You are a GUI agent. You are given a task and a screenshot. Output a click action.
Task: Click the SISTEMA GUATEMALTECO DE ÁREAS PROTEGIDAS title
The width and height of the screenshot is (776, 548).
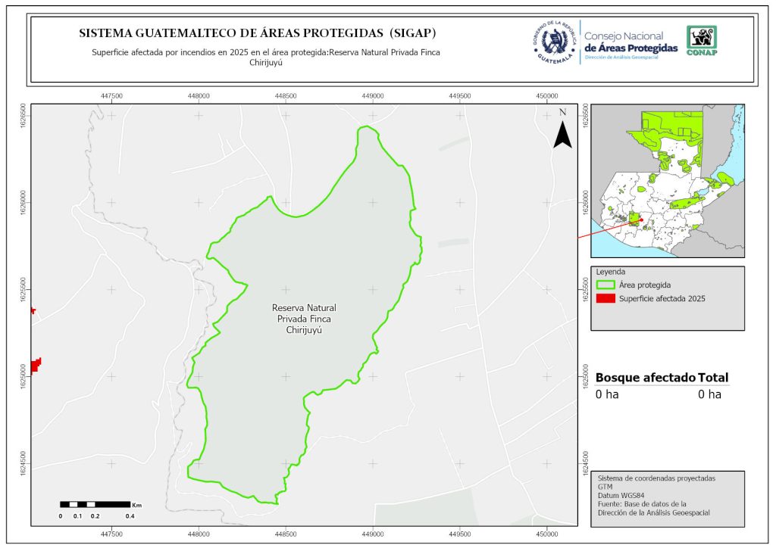[x=258, y=33]
